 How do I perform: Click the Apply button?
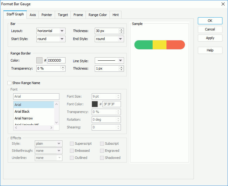click(210, 38)
